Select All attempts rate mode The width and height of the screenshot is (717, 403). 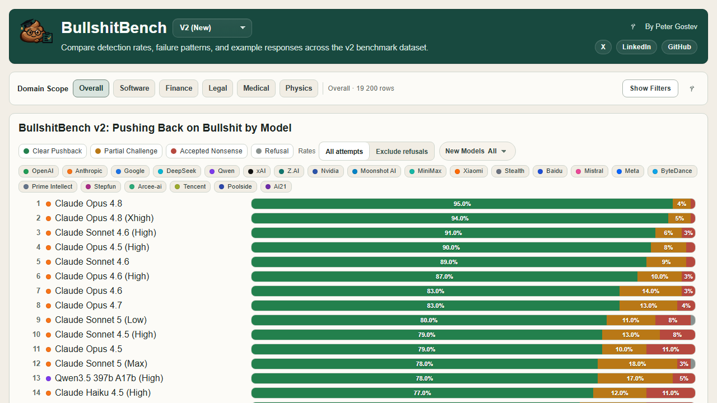click(x=344, y=152)
